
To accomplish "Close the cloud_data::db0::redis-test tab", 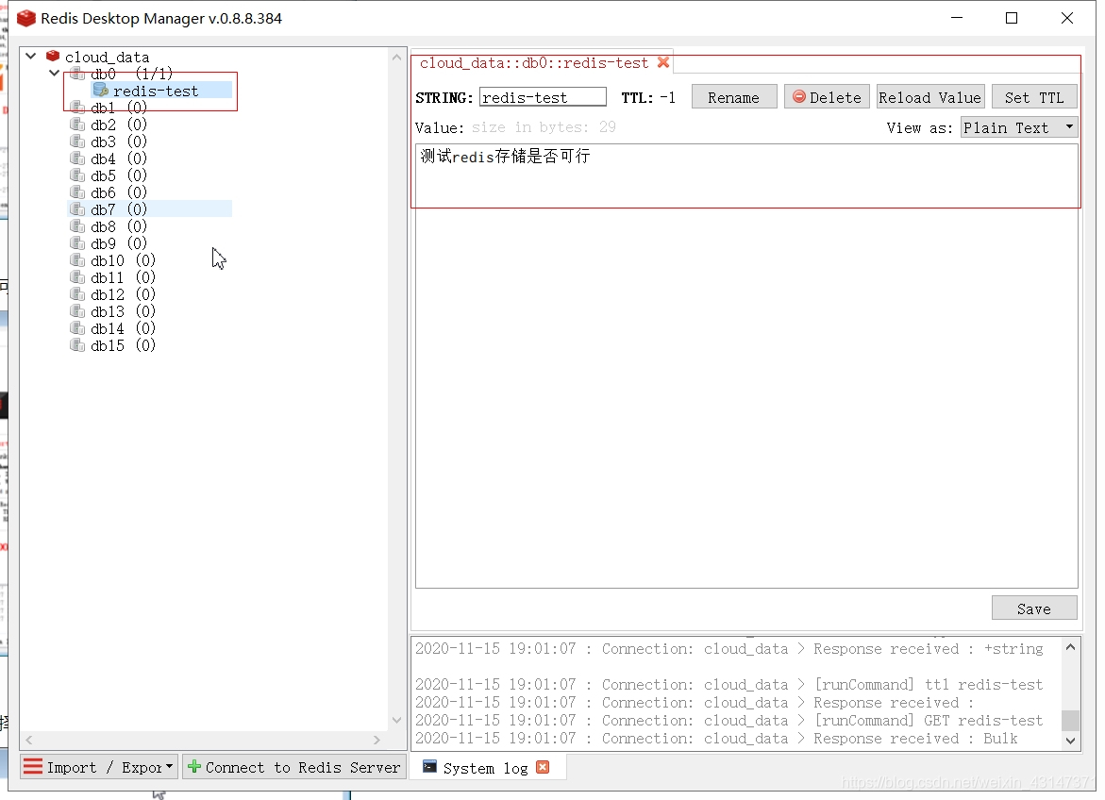I will pyautogui.click(x=663, y=62).
